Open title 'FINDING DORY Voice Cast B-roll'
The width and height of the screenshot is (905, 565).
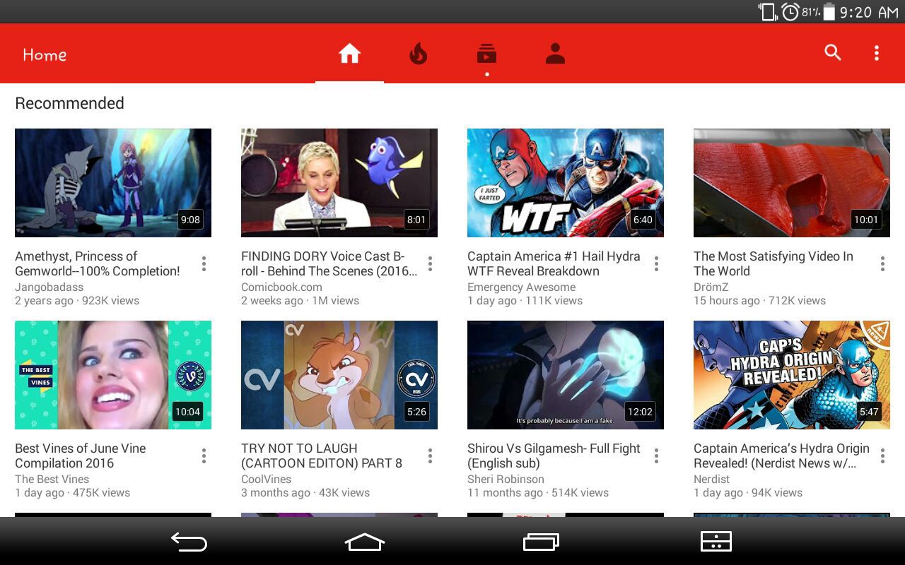click(x=329, y=263)
